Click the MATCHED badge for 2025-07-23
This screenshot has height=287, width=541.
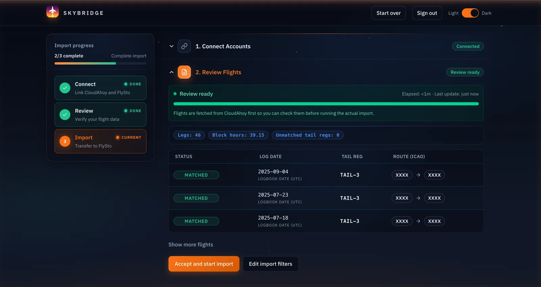(196, 198)
